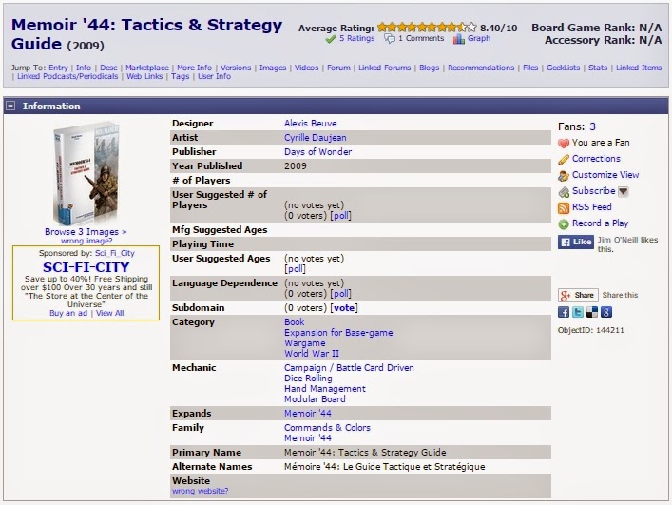Click the ObjectID: 144211 text
The image size is (672, 505).
(590, 331)
